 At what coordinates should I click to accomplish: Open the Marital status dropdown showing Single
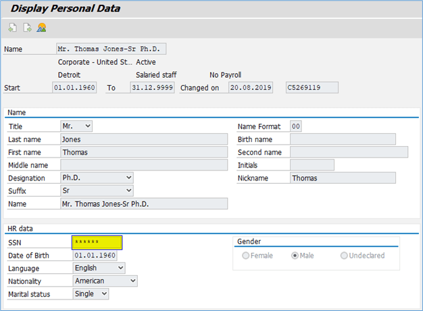tap(91, 293)
